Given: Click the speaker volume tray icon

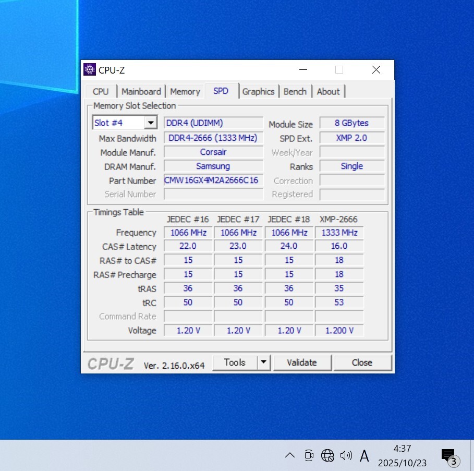Looking at the screenshot, I should click(346, 455).
